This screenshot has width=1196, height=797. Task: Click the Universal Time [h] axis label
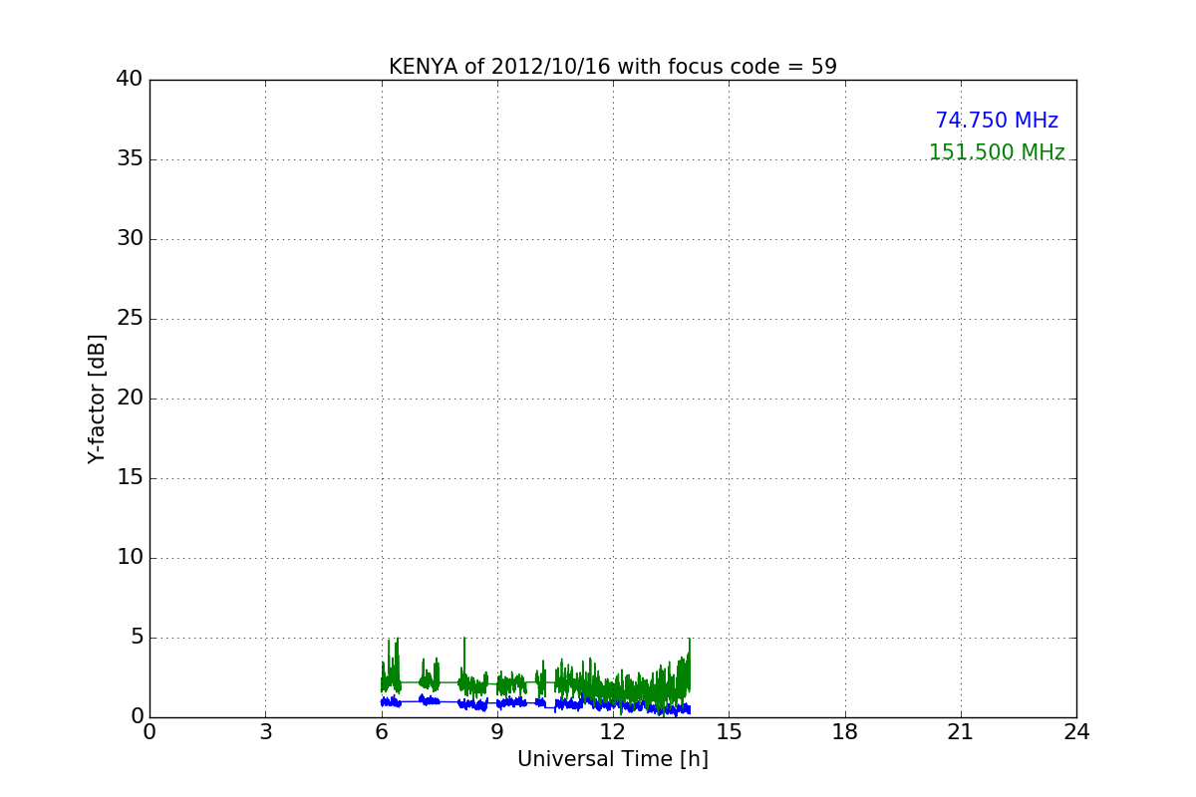[x=612, y=759]
